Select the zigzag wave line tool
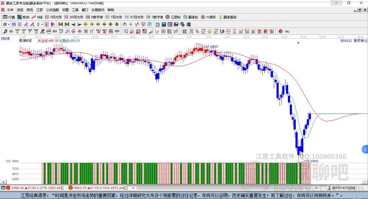 (x=157, y=32)
